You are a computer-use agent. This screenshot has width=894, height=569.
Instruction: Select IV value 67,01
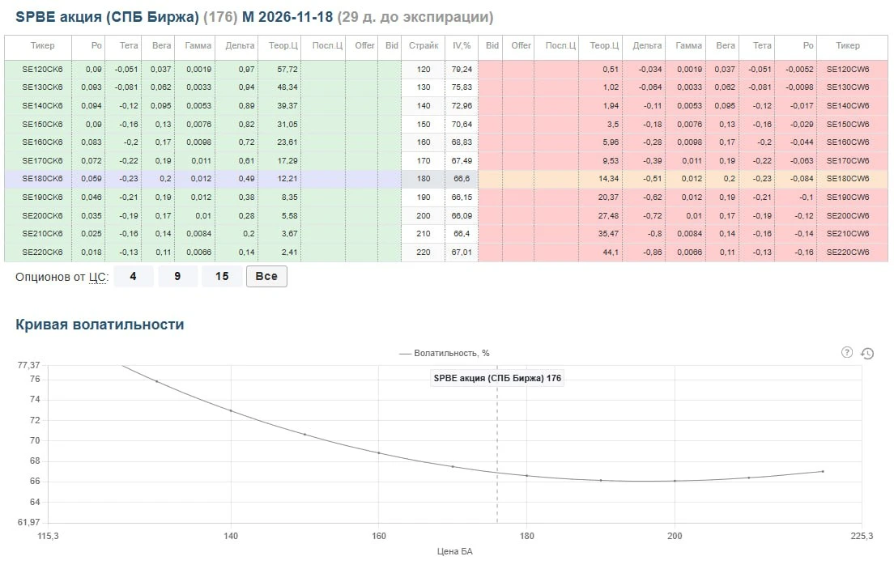(x=462, y=252)
